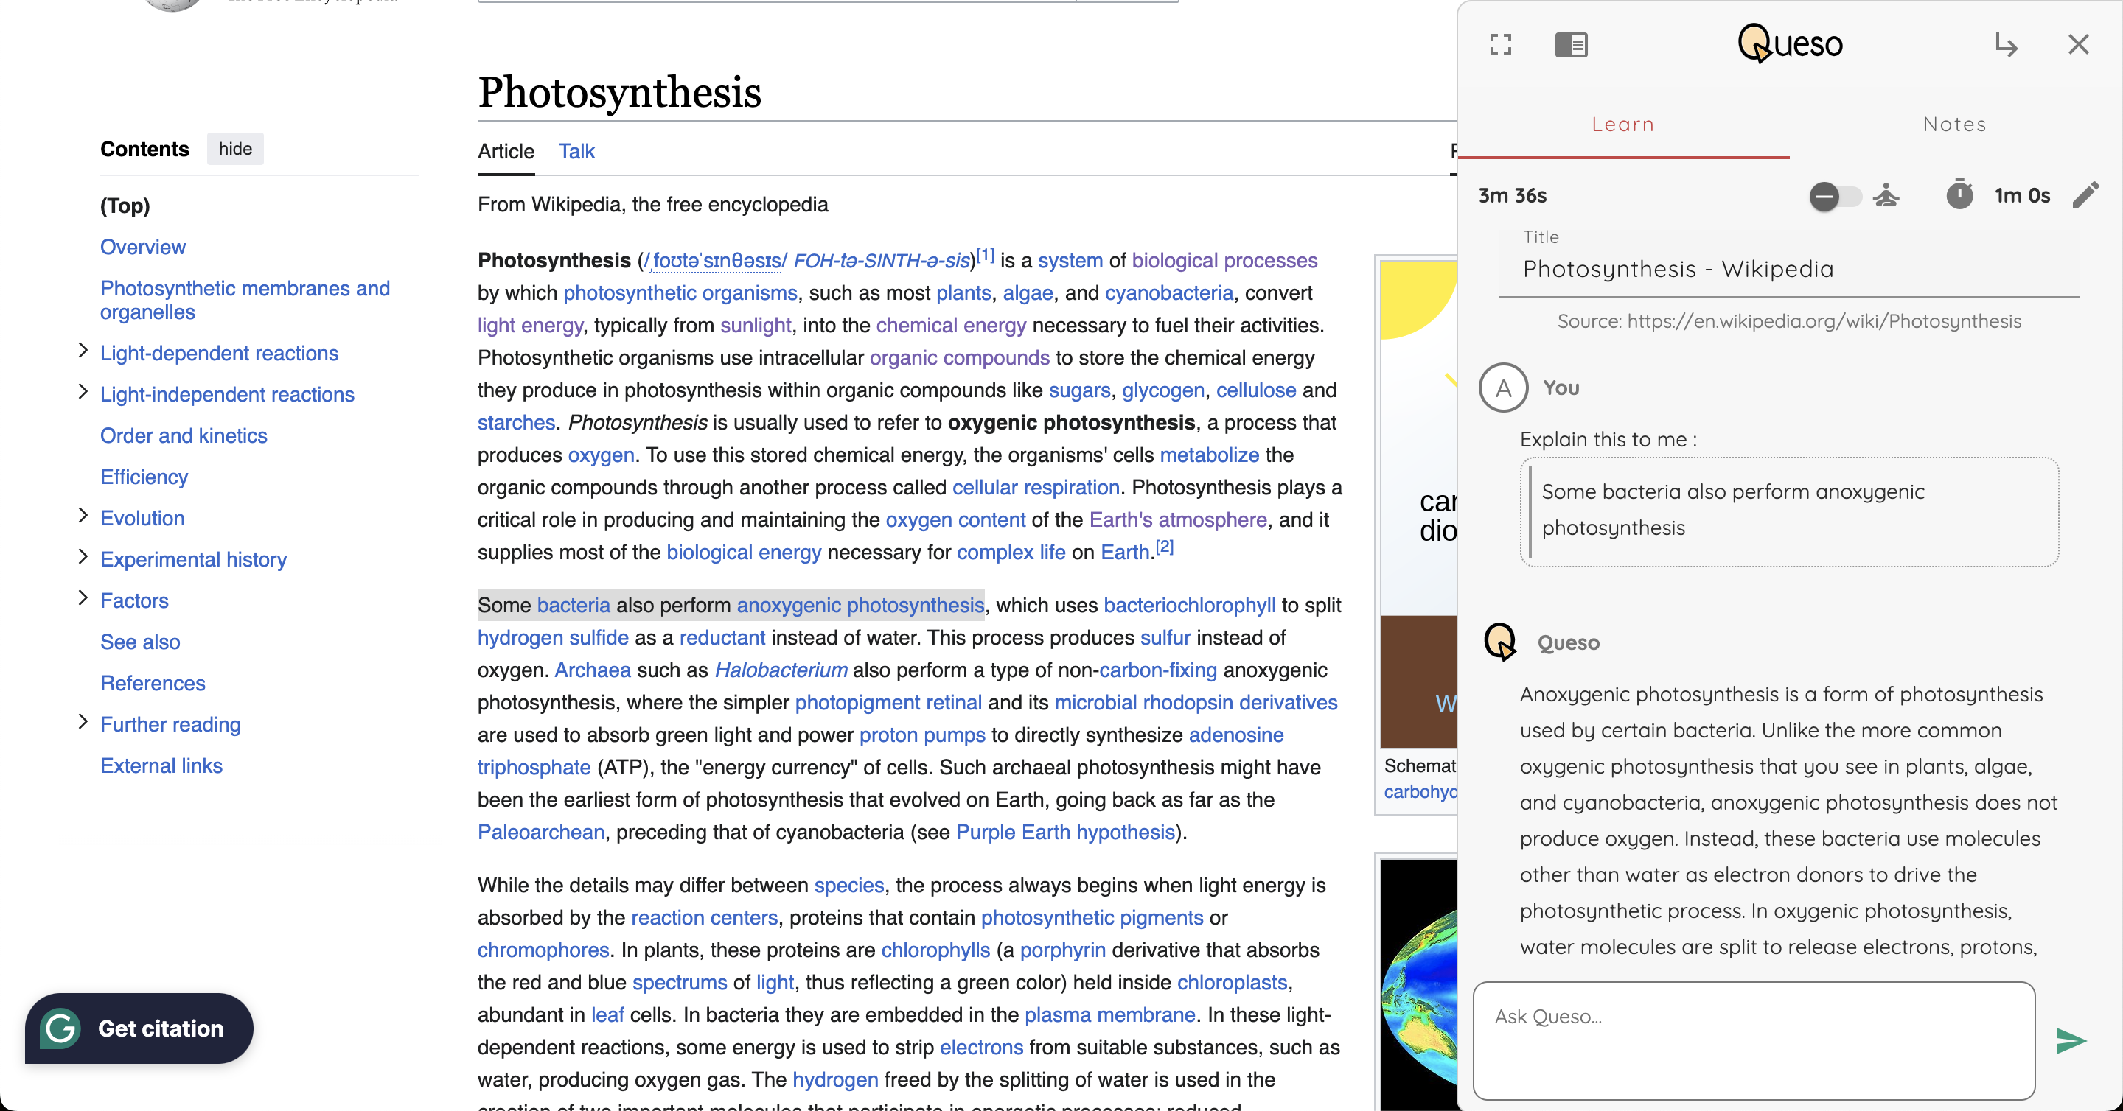Image resolution: width=2123 pixels, height=1111 pixels.
Task: Switch to the Notes tab
Action: 1954,125
